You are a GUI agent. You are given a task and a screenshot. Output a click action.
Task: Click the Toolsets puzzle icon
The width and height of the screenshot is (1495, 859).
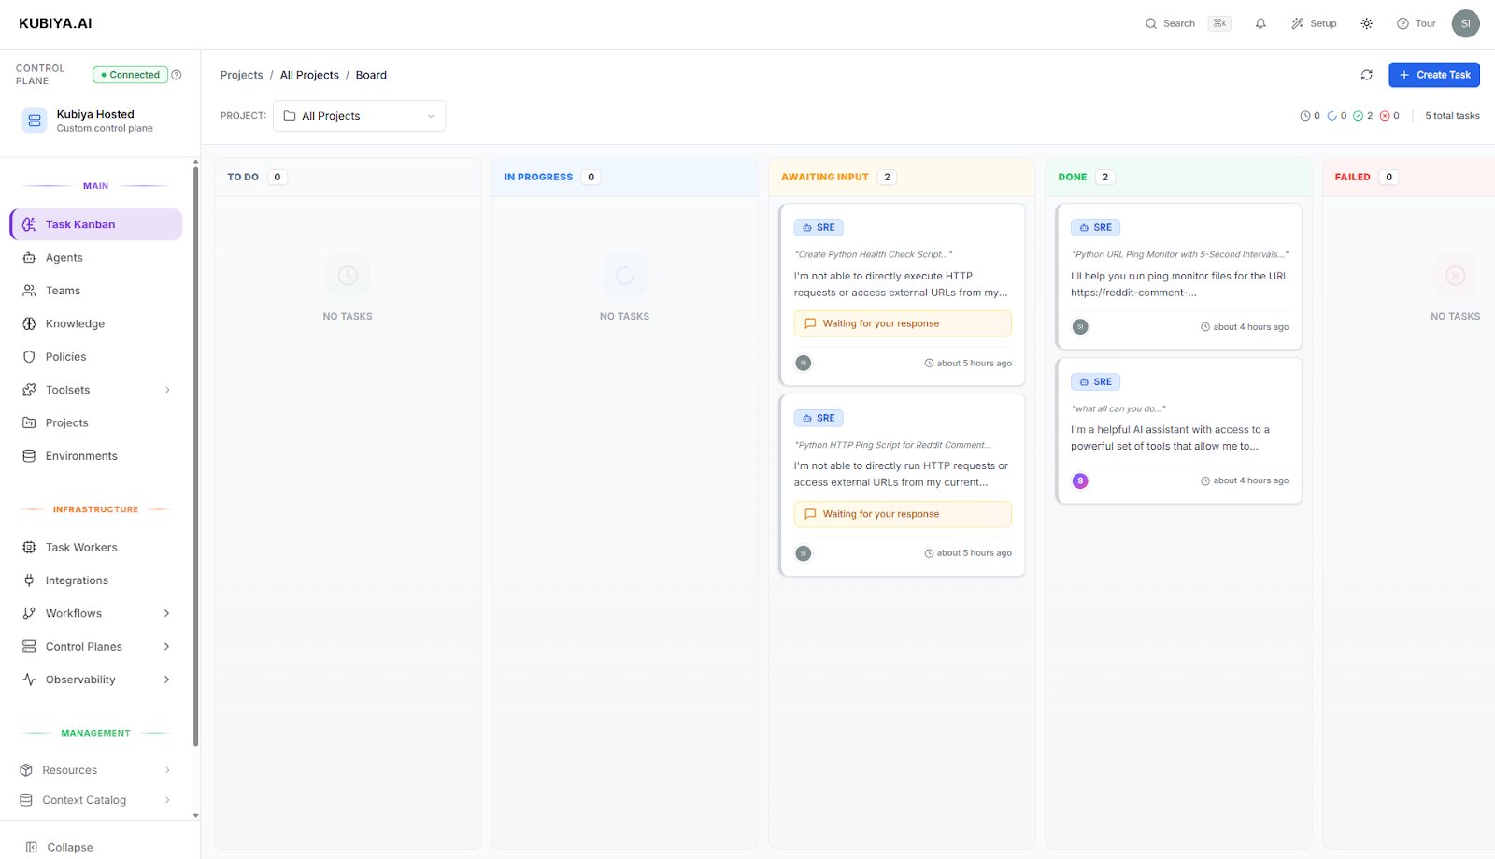[x=29, y=390]
